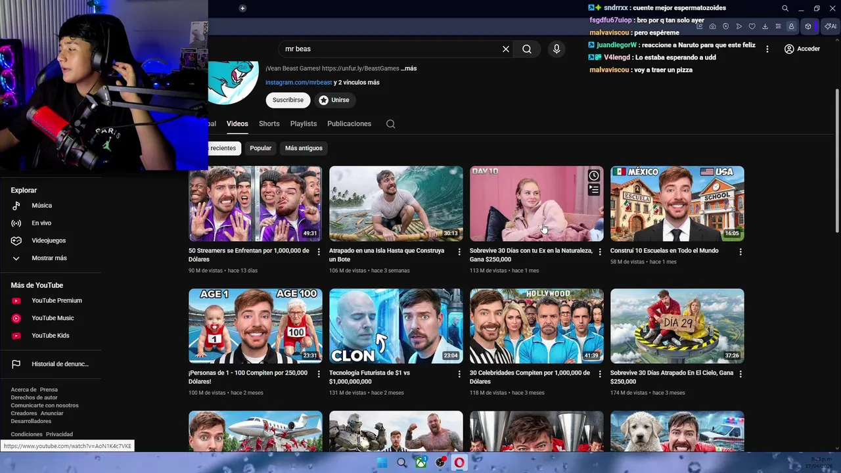Open YouTube settings three-dot menu
The width and height of the screenshot is (841, 473).
pos(767,49)
